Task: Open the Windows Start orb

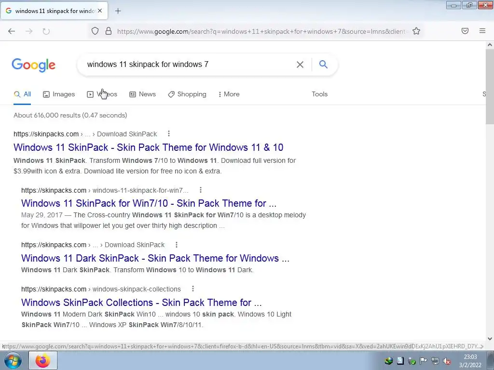Action: coord(13,360)
